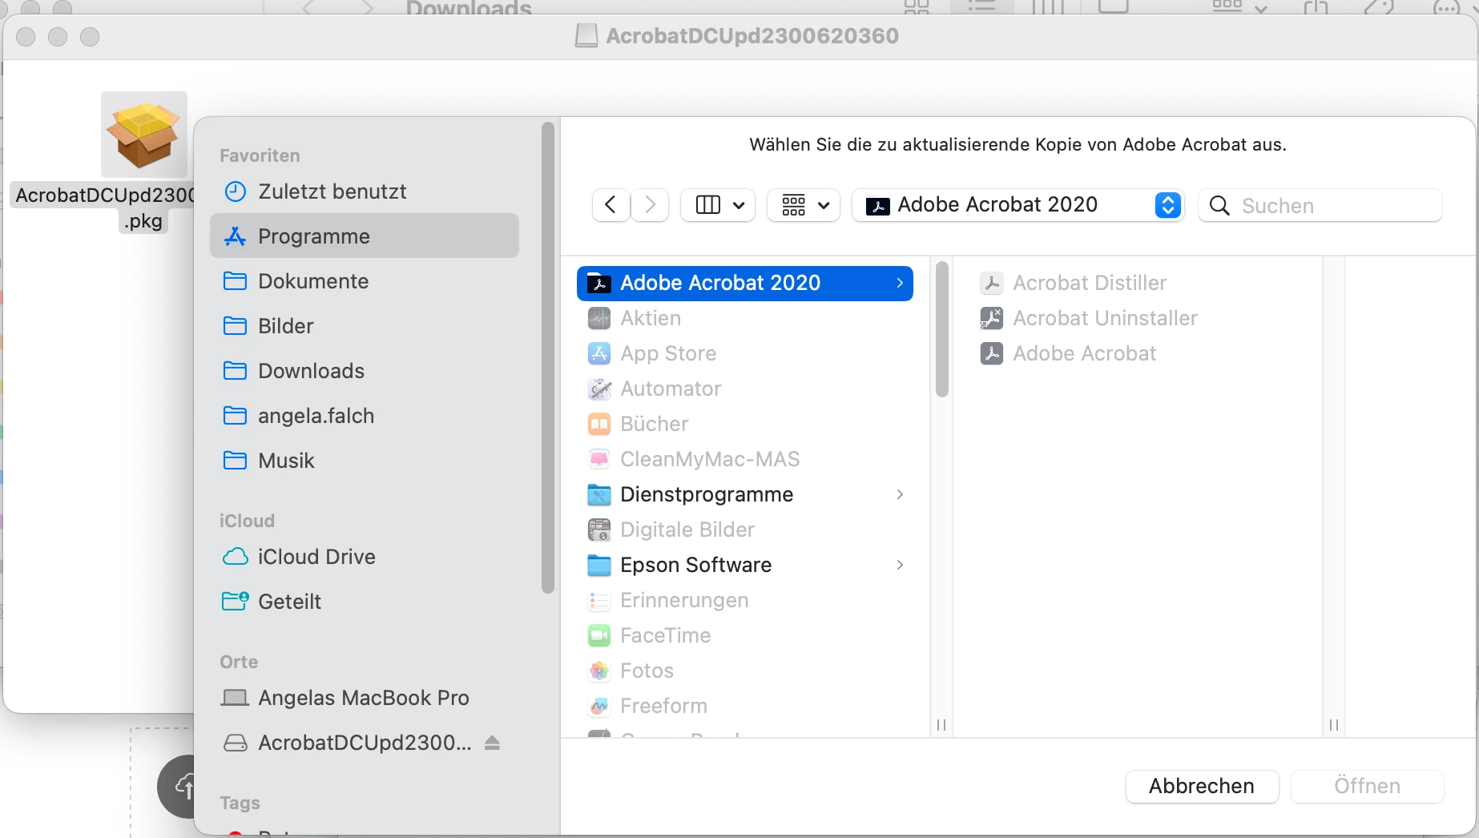Grab the second column's resize handle
Image resolution: width=1479 pixels, height=838 pixels.
coord(1334,725)
